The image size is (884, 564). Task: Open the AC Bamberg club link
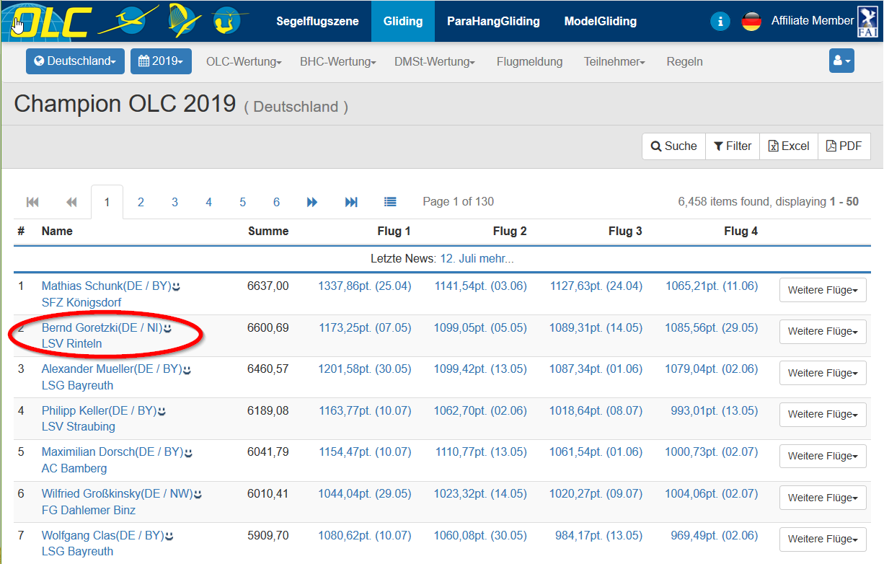(x=74, y=469)
